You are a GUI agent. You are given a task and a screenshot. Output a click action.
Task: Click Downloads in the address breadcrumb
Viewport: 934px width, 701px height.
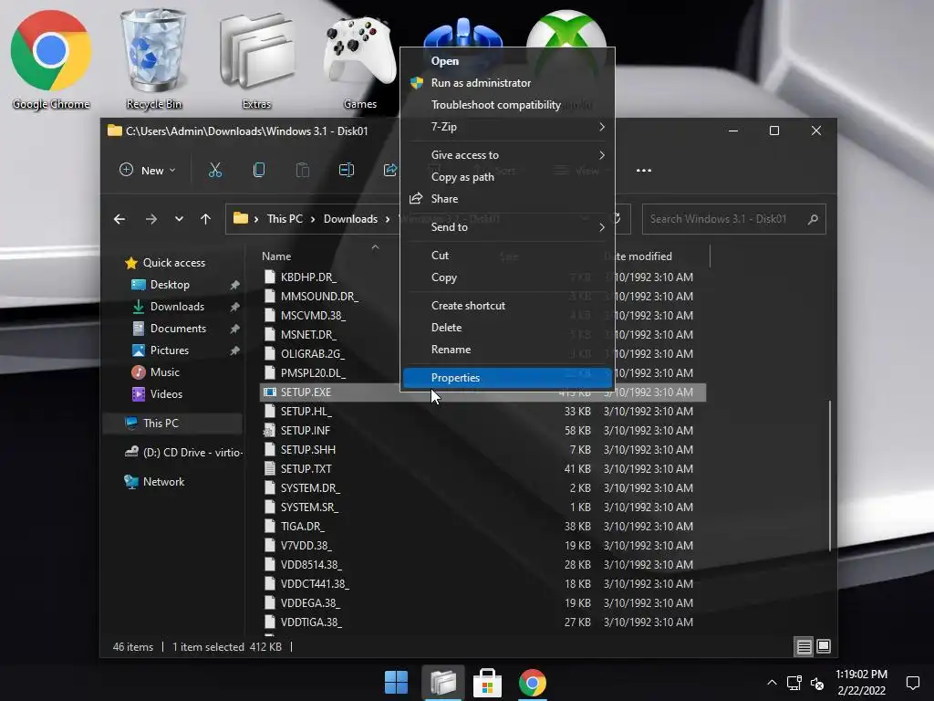click(x=350, y=219)
